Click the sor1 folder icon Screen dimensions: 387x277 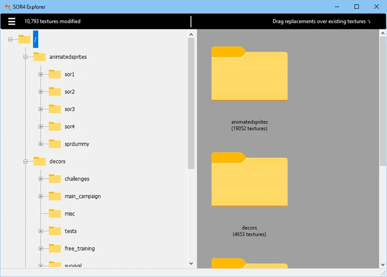coord(55,74)
